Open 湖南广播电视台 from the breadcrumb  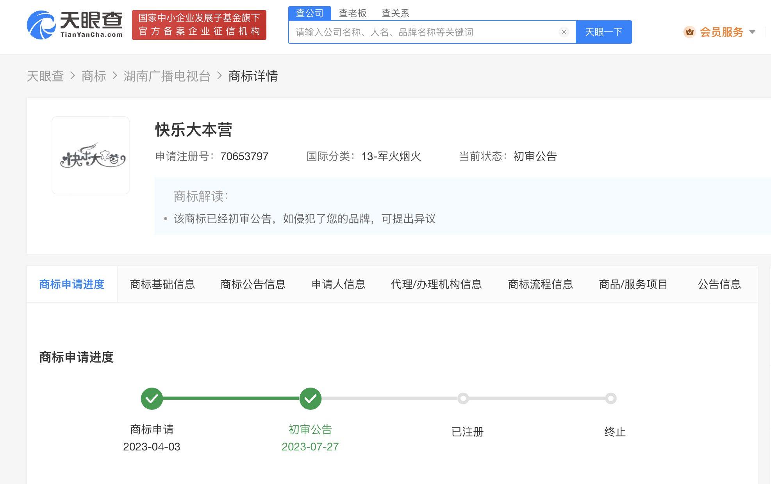[x=167, y=76]
